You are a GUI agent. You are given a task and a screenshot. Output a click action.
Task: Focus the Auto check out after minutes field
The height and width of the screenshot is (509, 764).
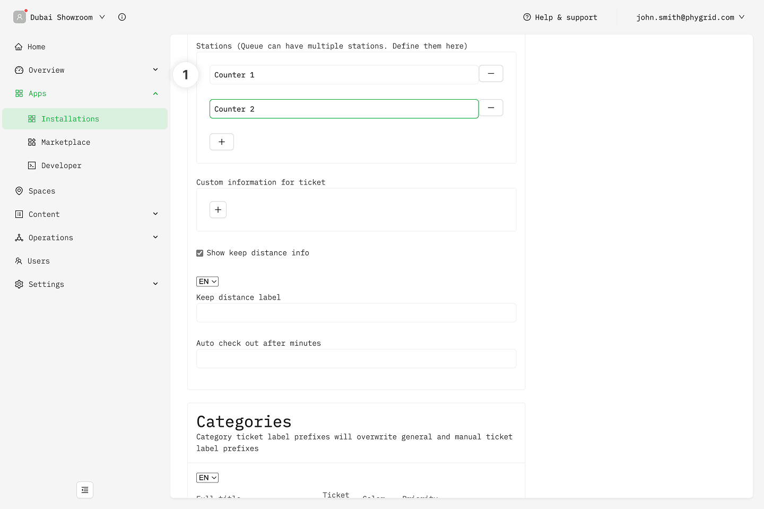(356, 359)
